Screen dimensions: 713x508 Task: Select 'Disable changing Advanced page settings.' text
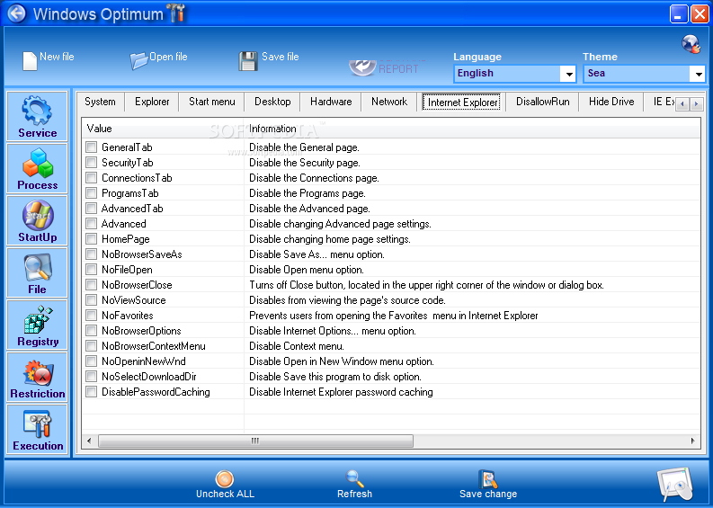click(340, 224)
